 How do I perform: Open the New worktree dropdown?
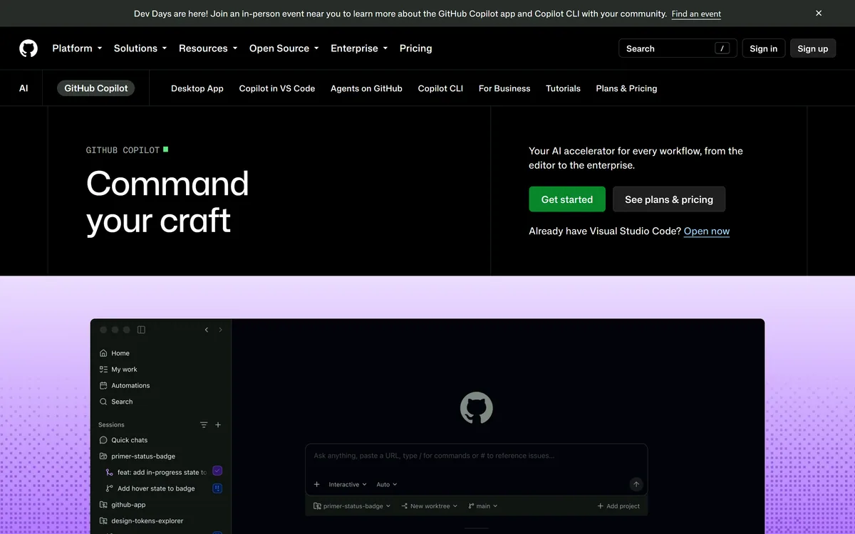(429, 506)
